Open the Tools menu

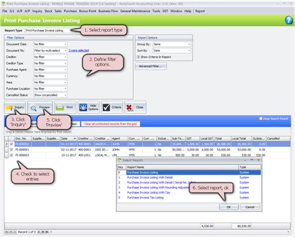(x=156, y=11)
